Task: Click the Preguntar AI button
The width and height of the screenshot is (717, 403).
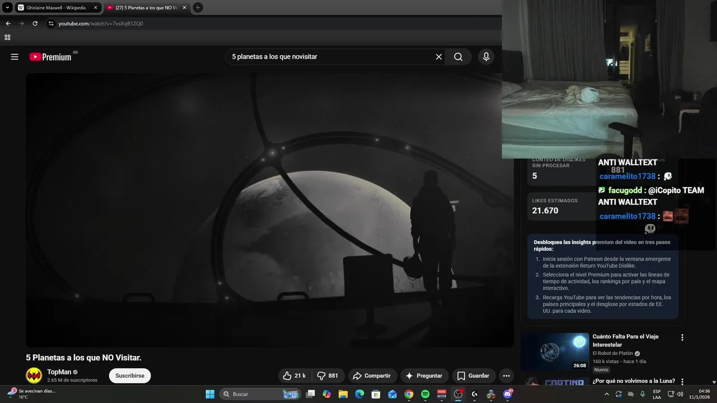Action: (424, 376)
